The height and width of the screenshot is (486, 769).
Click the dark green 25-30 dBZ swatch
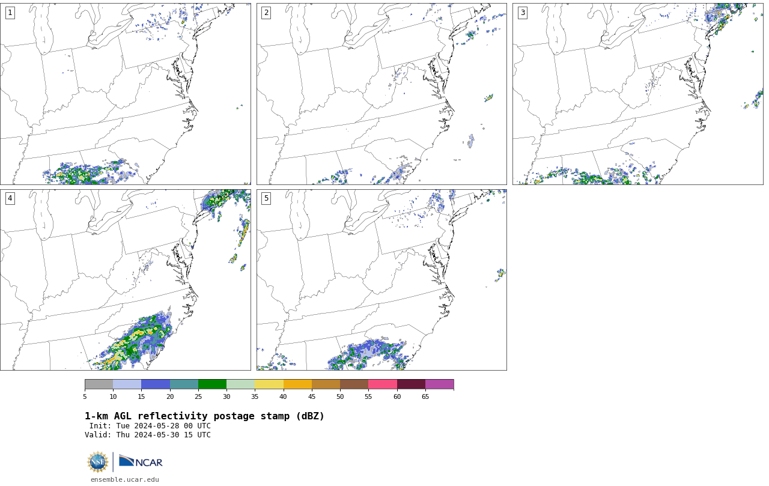point(212,384)
